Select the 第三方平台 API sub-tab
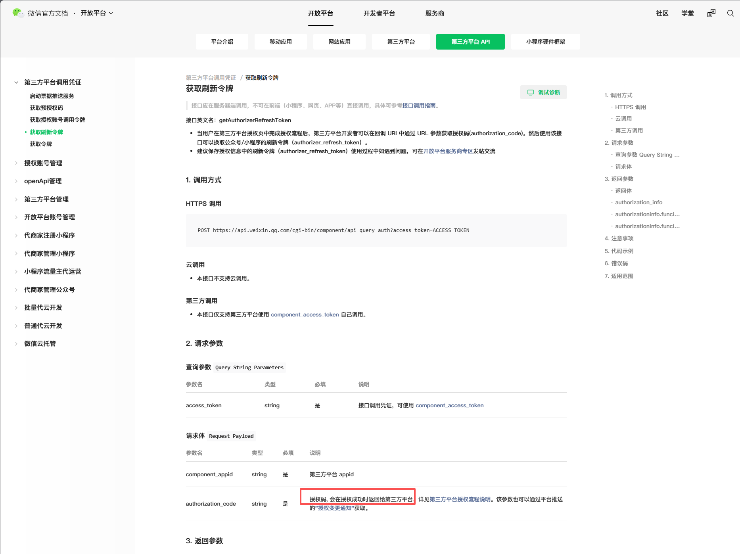 (470, 42)
